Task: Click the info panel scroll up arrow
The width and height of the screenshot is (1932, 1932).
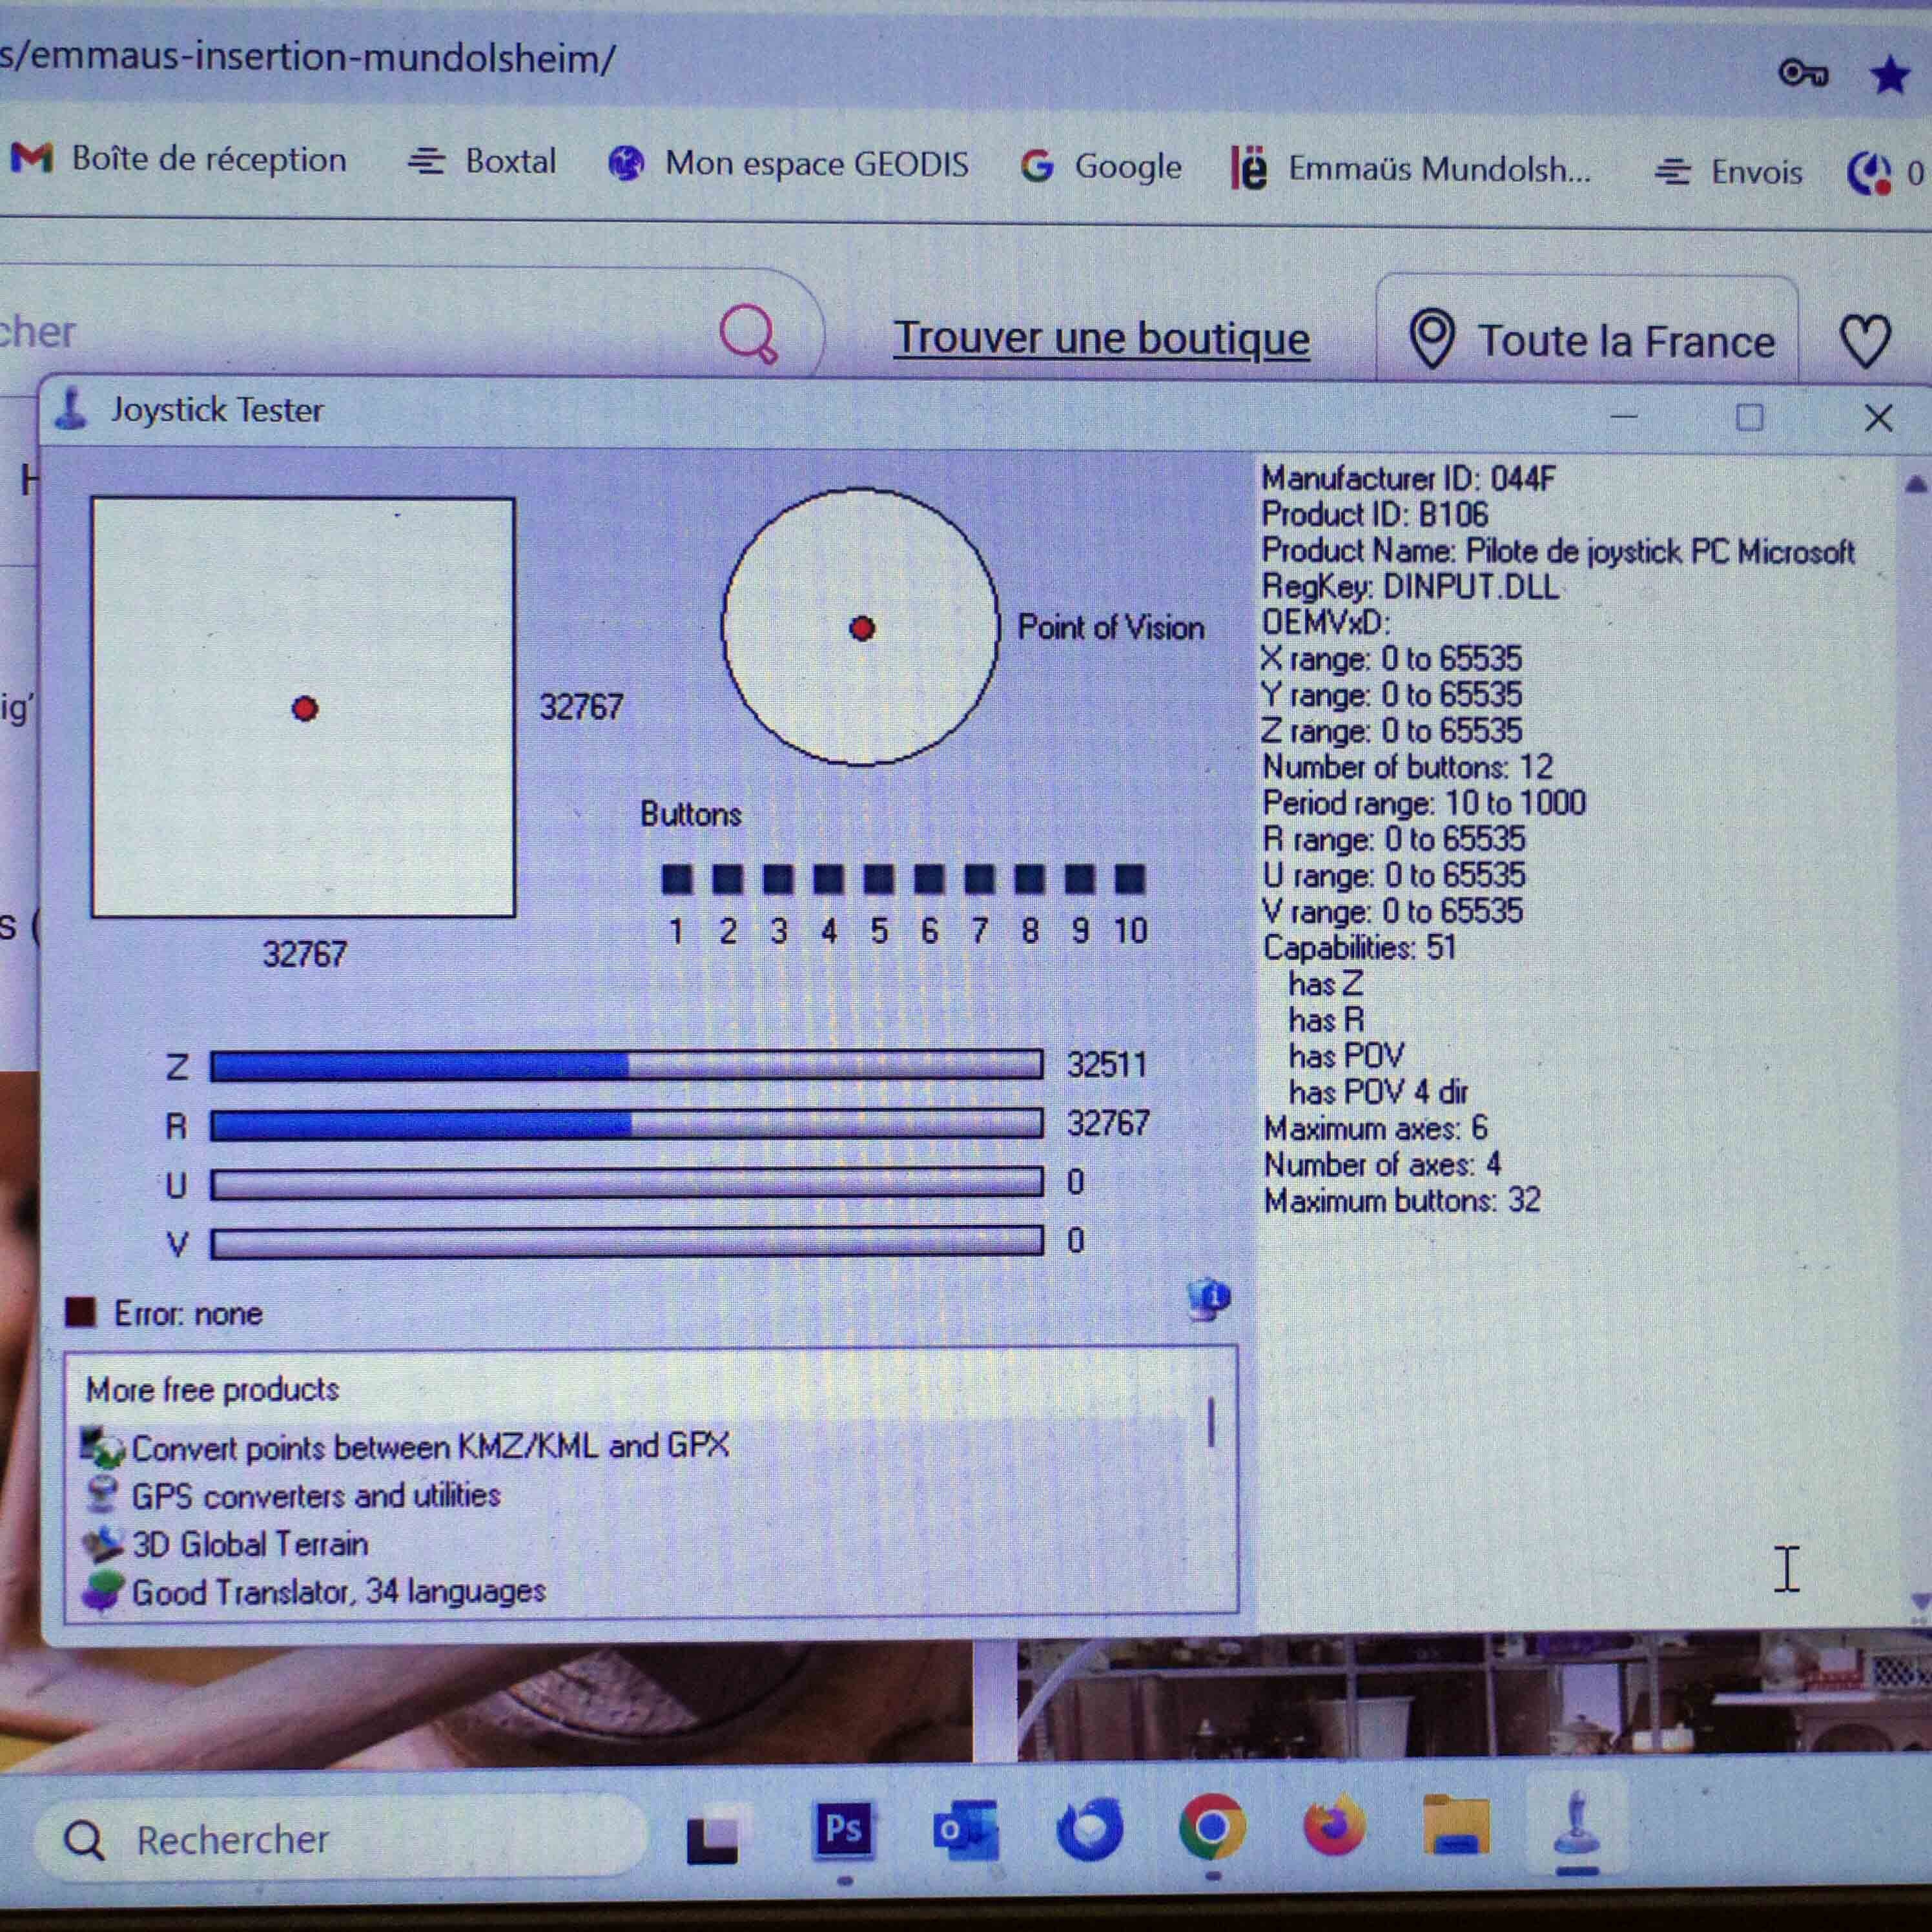Action: (x=1915, y=485)
